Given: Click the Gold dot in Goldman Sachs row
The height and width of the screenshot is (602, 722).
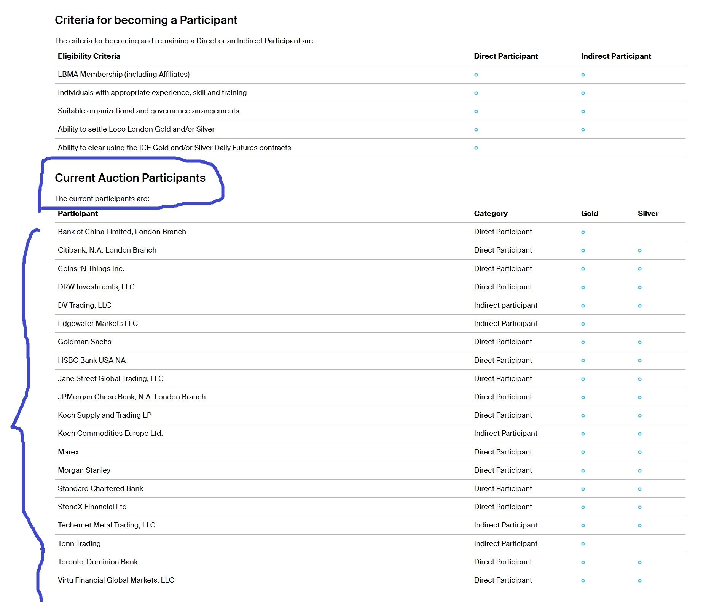Looking at the screenshot, I should pyautogui.click(x=583, y=342).
